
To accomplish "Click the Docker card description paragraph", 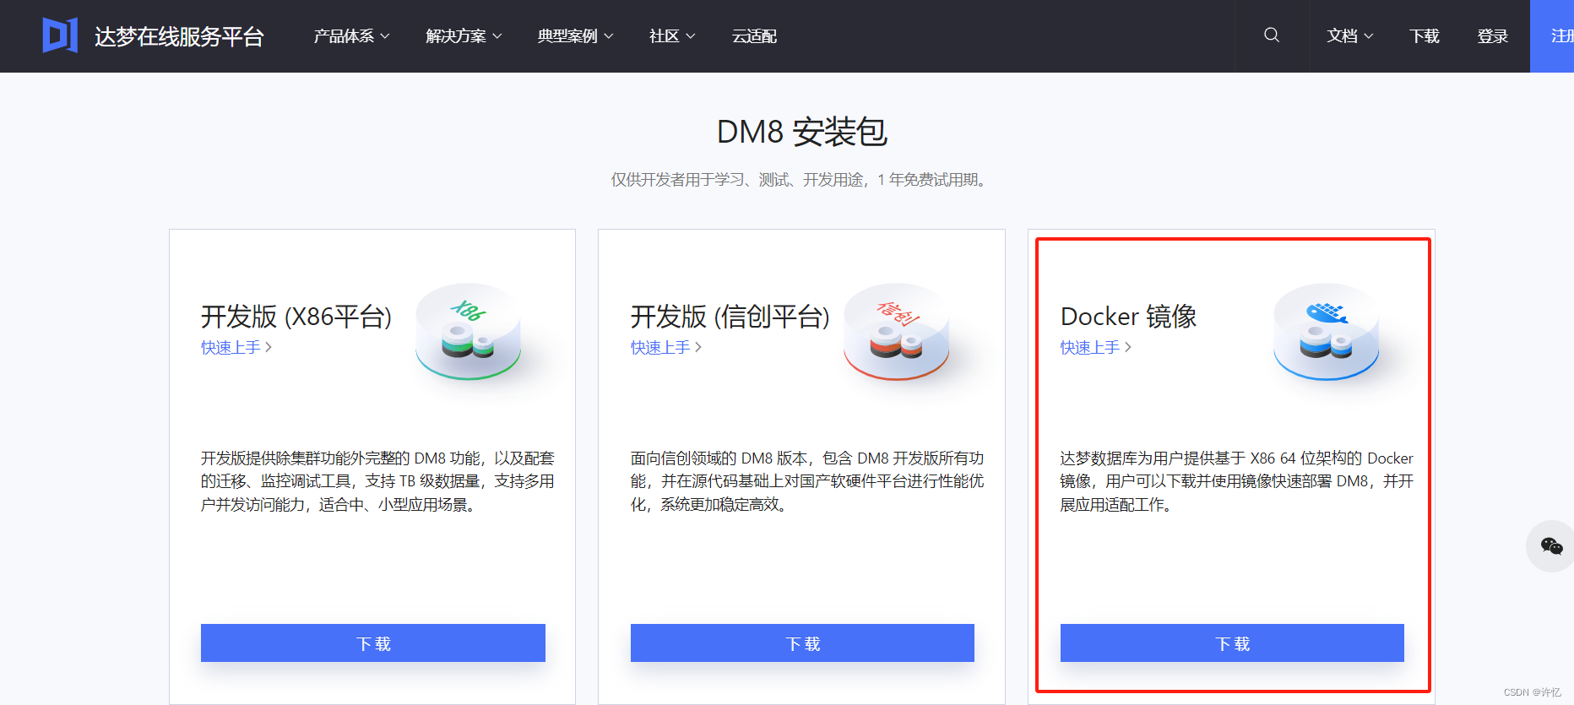I will (x=1237, y=481).
